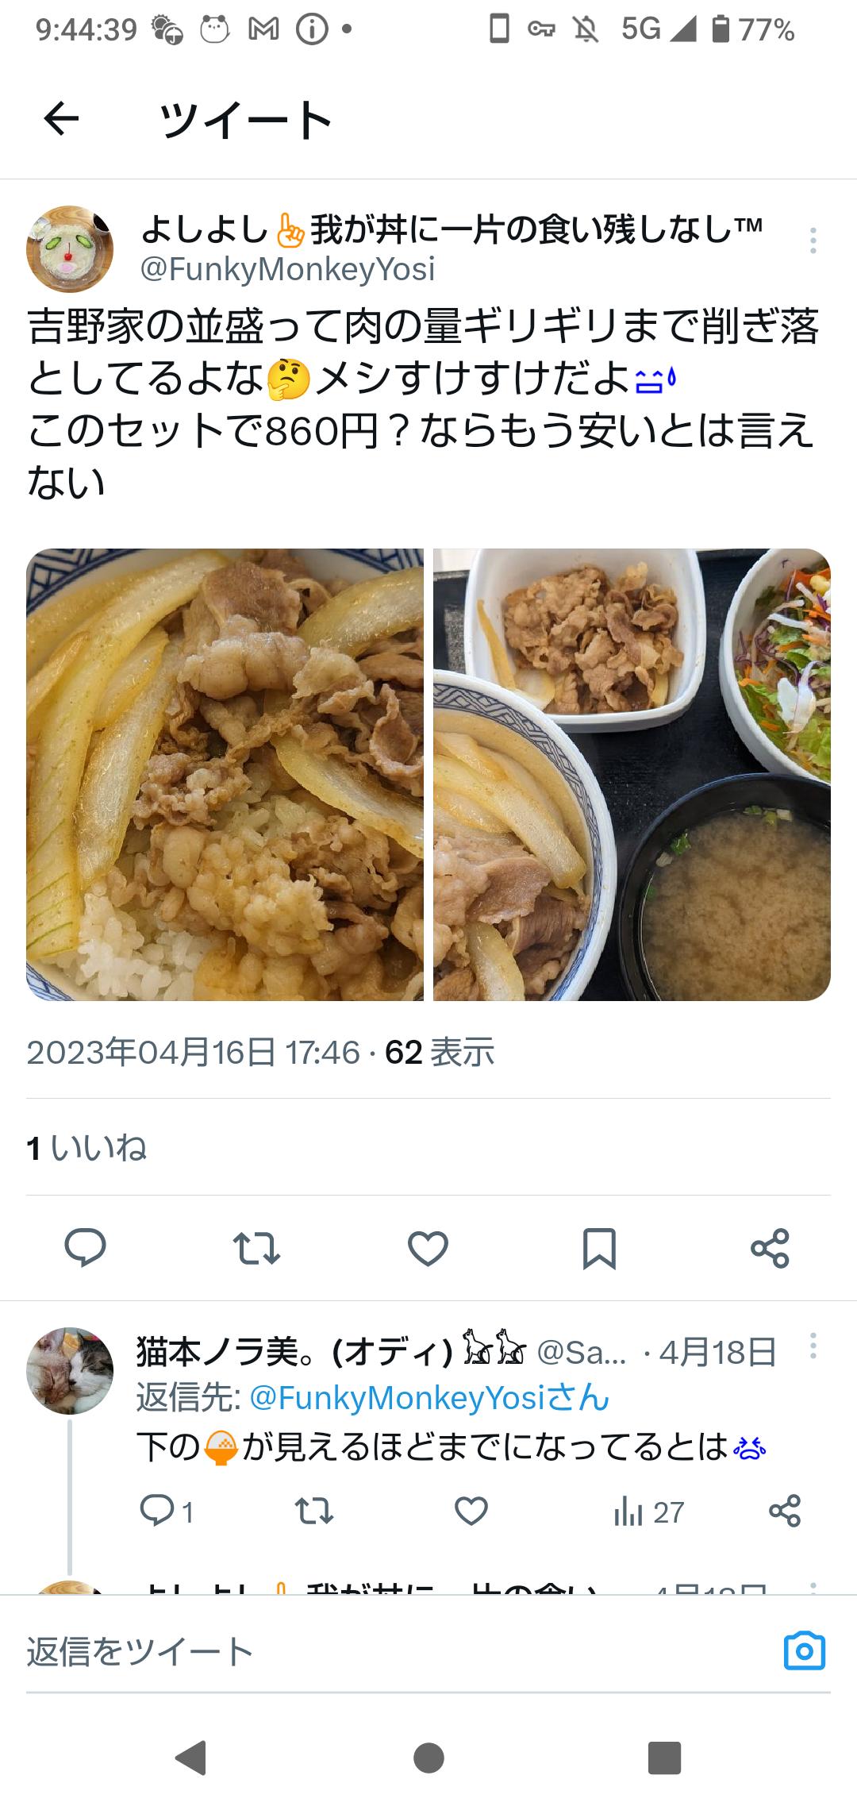This screenshot has height=1810, width=857.
Task: Like 猫本ノラ美's reply
Action: (x=471, y=1511)
